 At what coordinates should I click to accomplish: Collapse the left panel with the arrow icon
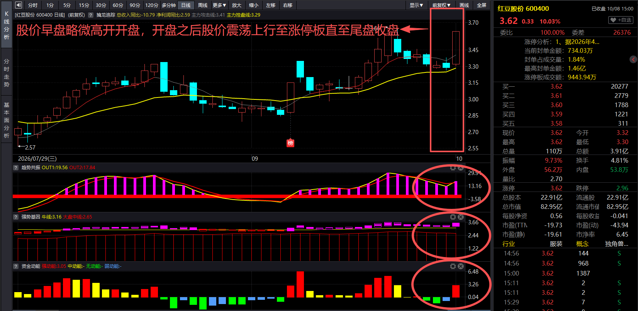19,5
